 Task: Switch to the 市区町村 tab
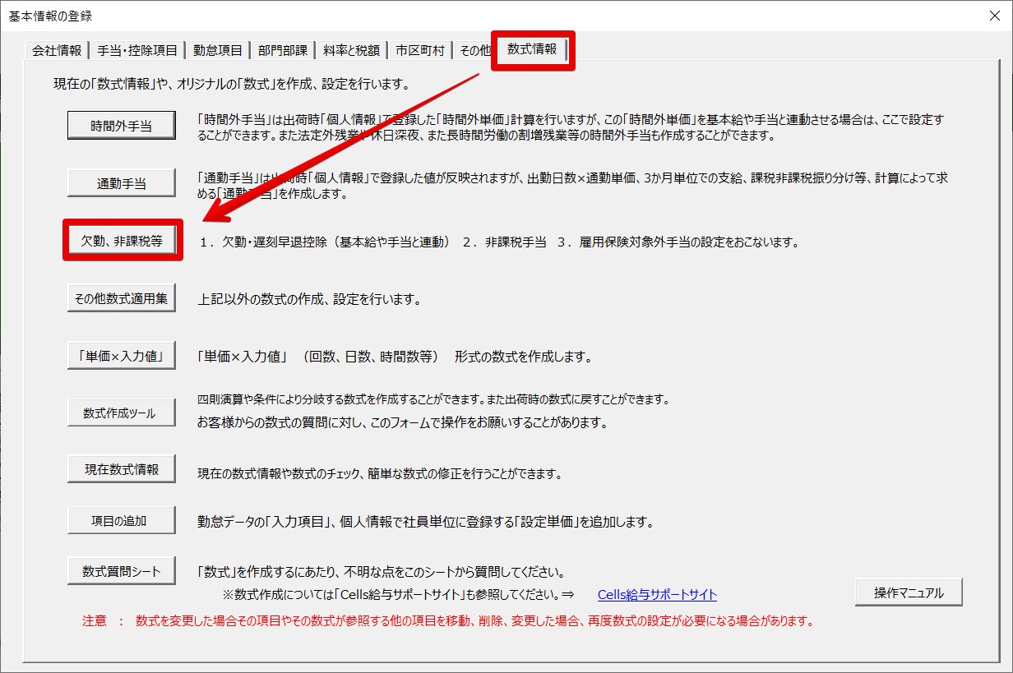tap(419, 51)
